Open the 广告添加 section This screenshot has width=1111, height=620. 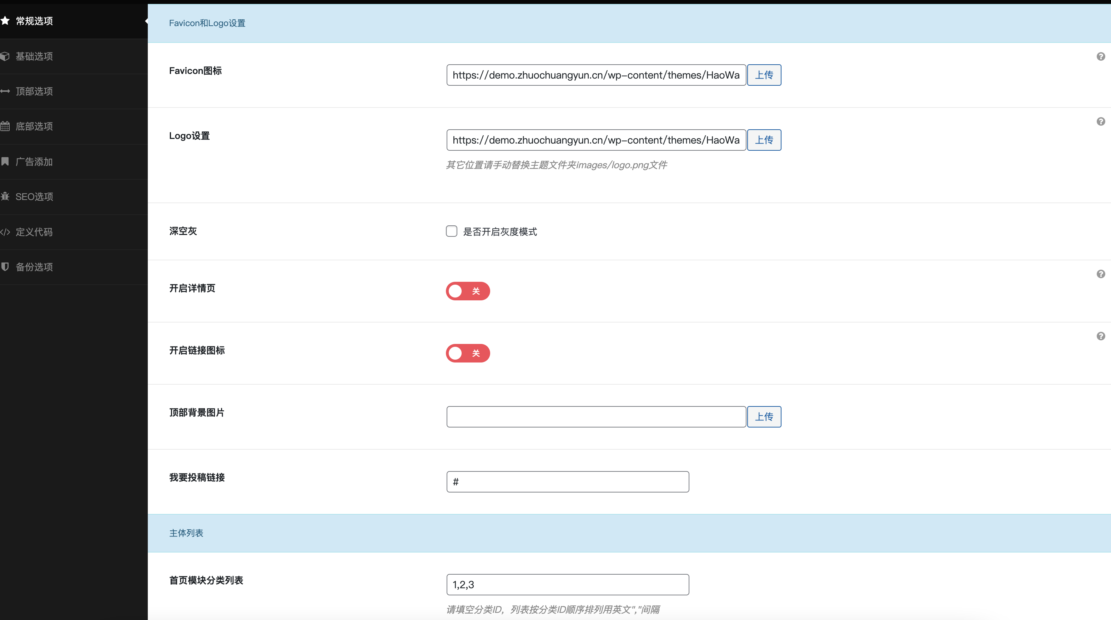[74, 161]
